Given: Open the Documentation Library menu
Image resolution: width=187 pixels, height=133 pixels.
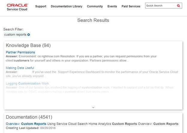Looking at the screenshot, I should [x=67, y=6].
